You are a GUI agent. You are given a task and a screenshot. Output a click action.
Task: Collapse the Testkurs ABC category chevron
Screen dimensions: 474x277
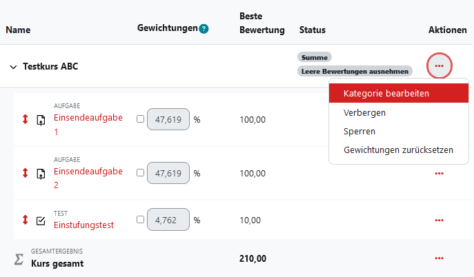coord(13,67)
